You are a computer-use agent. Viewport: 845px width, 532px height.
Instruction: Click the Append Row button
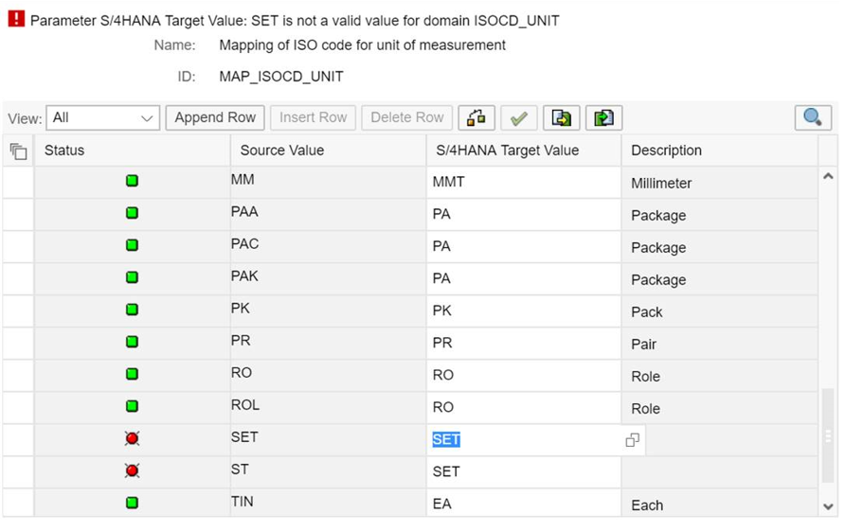(x=215, y=117)
